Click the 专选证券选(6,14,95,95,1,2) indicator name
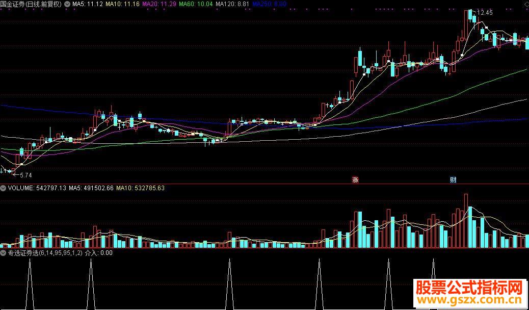This screenshot has width=529, height=310. pos(45,253)
